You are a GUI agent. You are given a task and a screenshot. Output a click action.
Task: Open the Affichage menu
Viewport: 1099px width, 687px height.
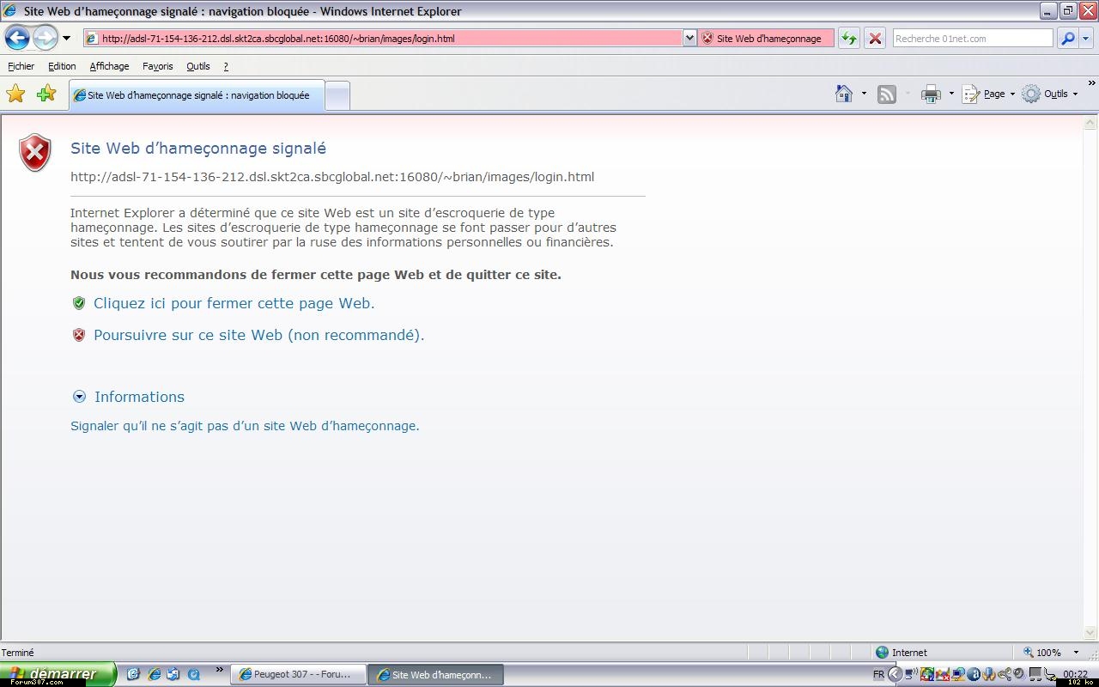point(109,66)
